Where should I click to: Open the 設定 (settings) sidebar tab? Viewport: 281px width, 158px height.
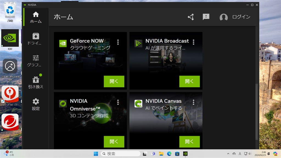tap(36, 104)
